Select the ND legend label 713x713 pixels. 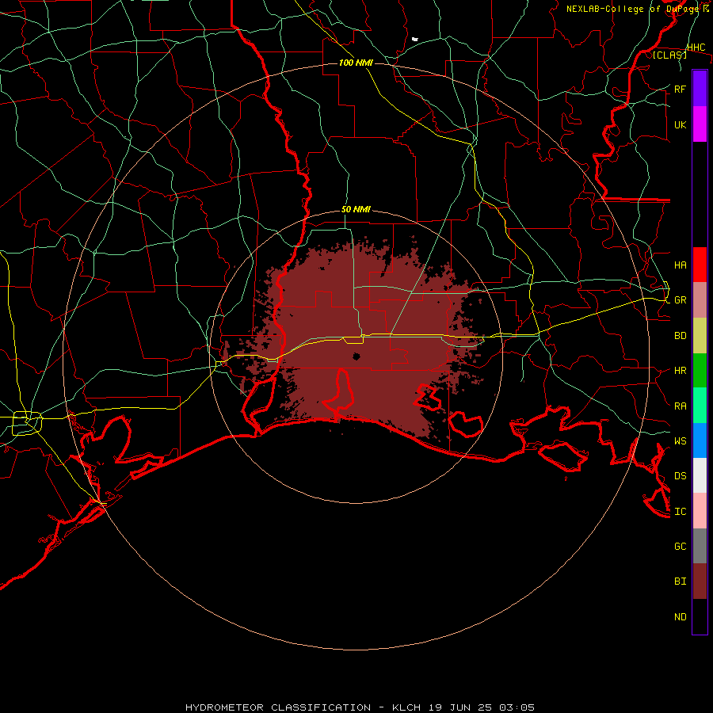coord(680,616)
